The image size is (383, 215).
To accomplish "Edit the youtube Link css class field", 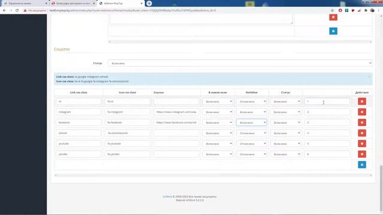I will (78, 143).
